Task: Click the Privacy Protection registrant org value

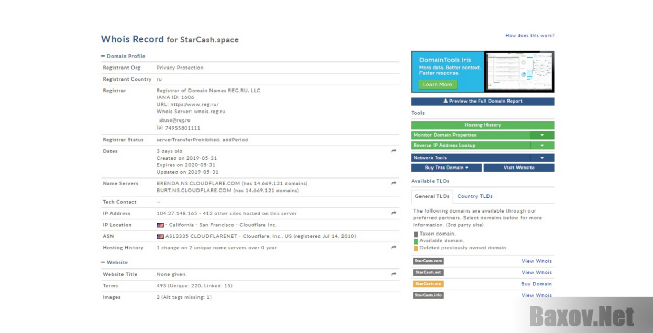Action: 180,68
